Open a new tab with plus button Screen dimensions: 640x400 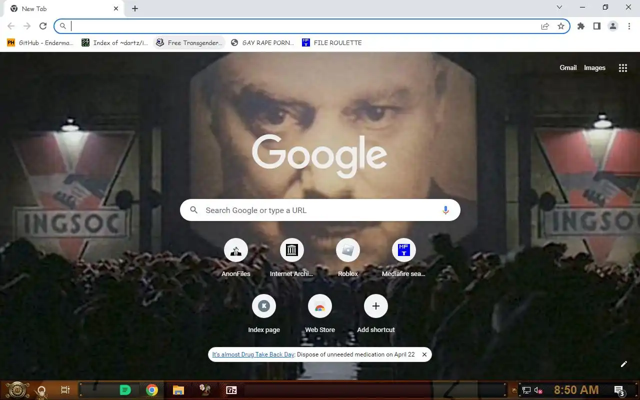click(135, 8)
